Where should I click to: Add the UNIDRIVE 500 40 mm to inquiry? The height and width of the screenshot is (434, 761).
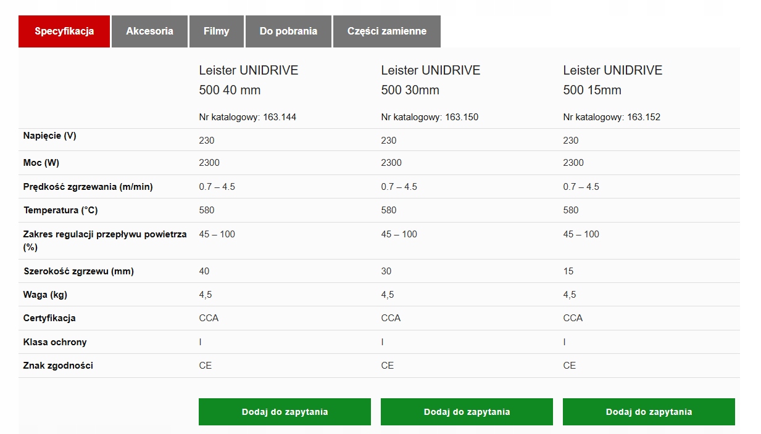[x=285, y=412]
